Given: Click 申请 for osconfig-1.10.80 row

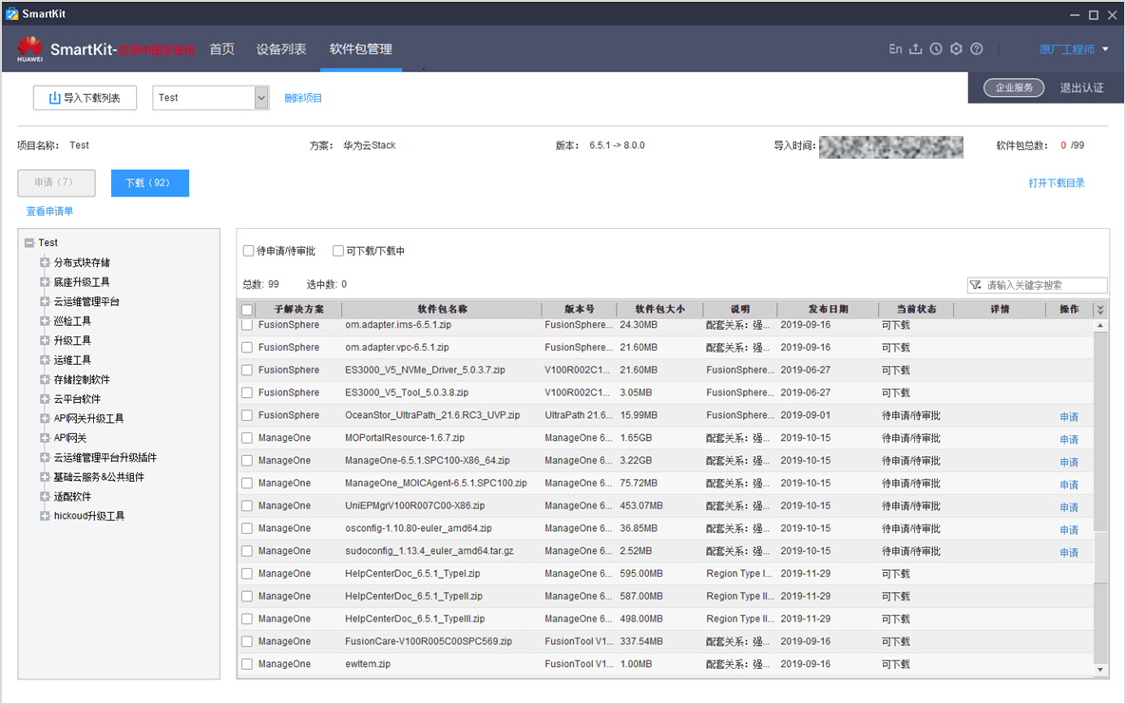Looking at the screenshot, I should (x=1069, y=530).
